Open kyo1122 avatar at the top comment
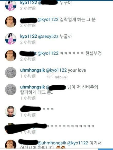 [x=11, y=5]
